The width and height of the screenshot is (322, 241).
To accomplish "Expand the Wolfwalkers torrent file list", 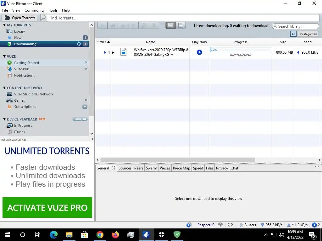I will click(x=113, y=52).
